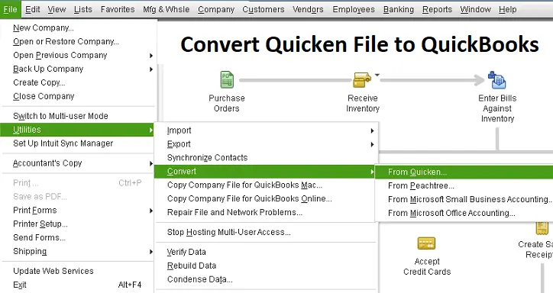Open the Mfg & Whsle menu
The width and height of the screenshot is (553, 293).
point(166,9)
